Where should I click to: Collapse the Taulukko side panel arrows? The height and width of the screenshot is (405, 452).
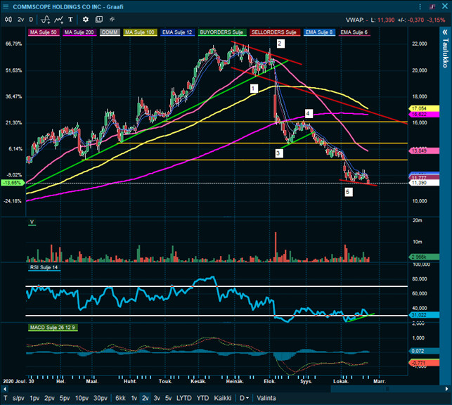click(444, 35)
